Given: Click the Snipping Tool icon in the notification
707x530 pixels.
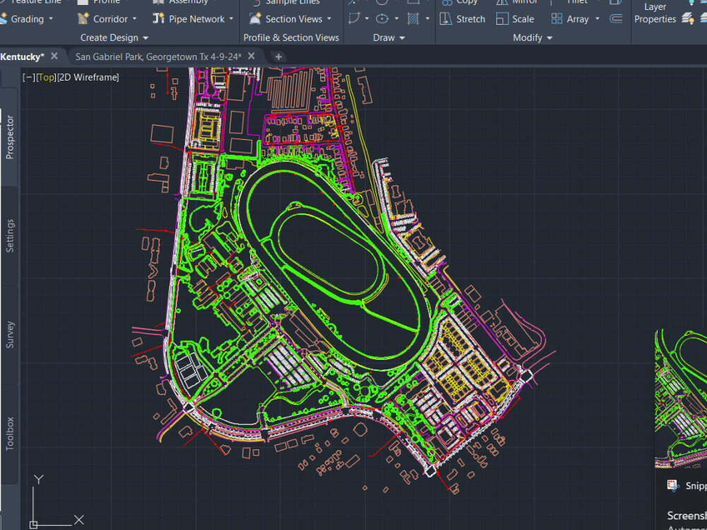Looking at the screenshot, I should pos(673,485).
